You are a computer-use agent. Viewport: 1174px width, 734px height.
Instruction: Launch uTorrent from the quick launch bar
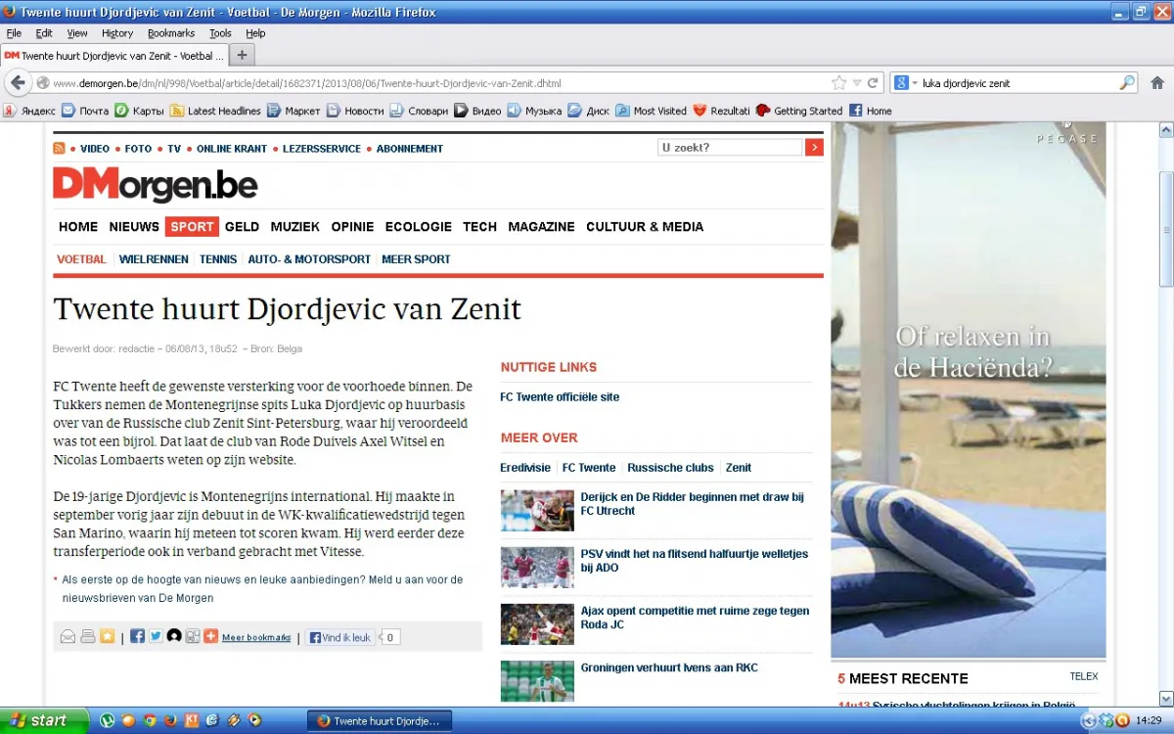108,721
